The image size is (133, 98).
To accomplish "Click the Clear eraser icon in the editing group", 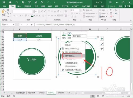I will click(x=111, y=16).
